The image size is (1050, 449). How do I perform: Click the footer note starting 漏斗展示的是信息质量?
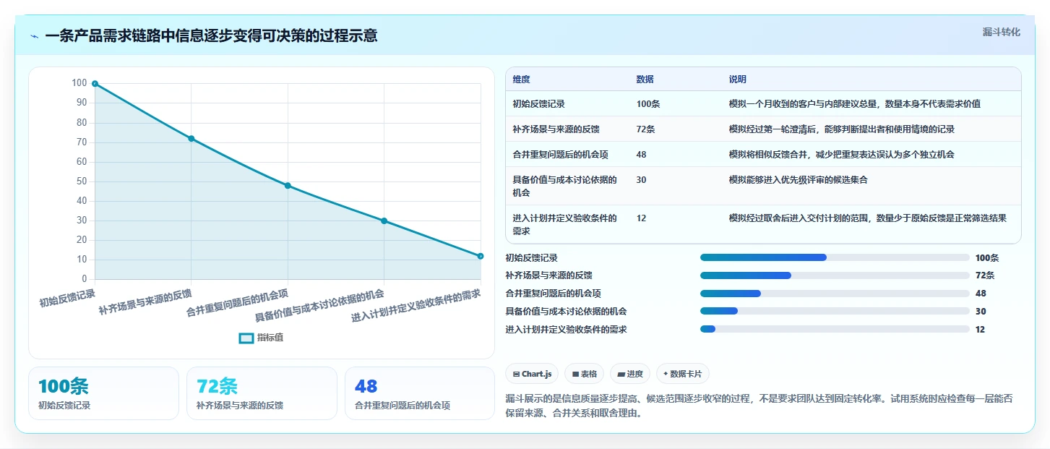(x=760, y=406)
